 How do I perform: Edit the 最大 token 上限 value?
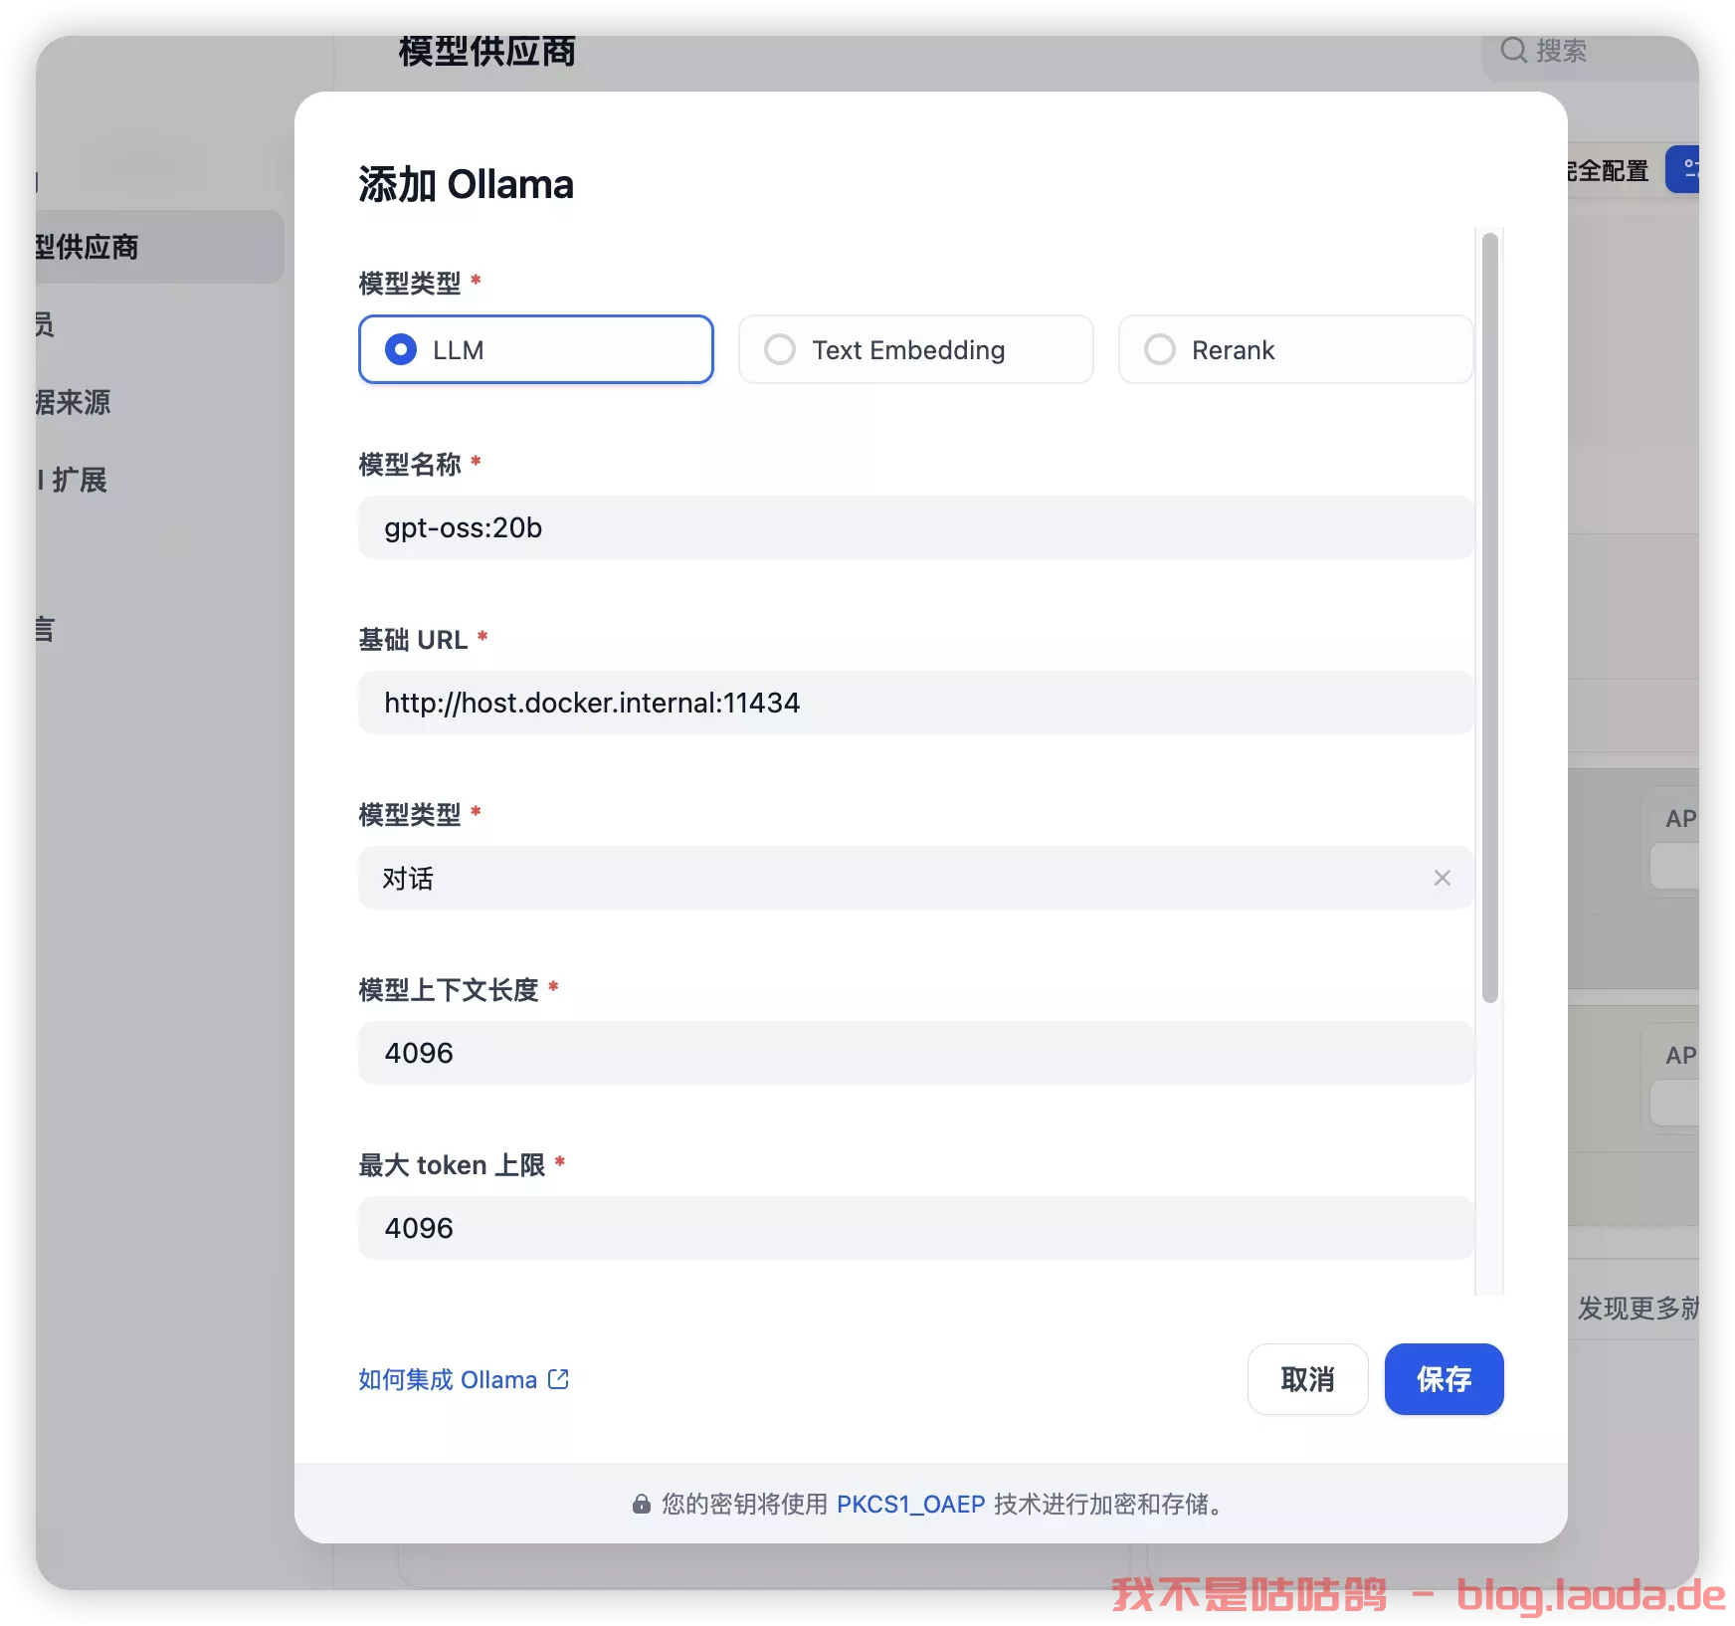(915, 1228)
